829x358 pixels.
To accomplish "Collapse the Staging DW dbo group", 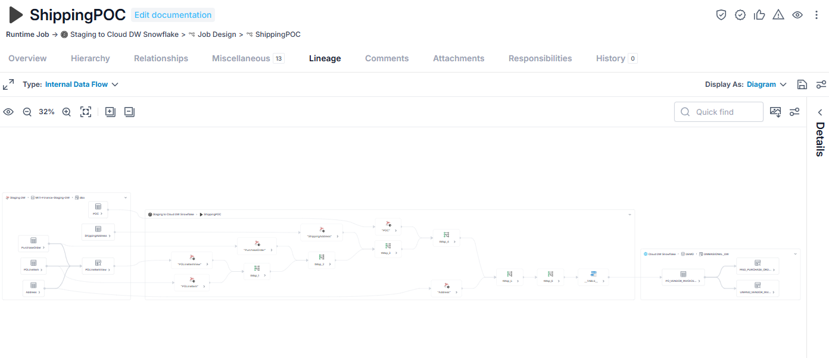I will tap(126, 197).
